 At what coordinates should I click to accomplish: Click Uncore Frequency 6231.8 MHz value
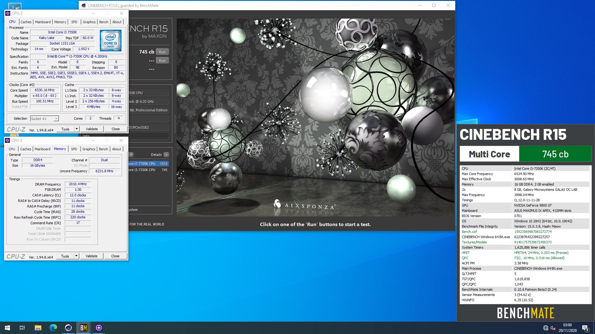tap(104, 171)
